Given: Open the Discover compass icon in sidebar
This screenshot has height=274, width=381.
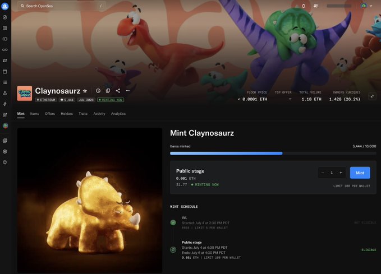Looking at the screenshot, I should coord(5,17).
